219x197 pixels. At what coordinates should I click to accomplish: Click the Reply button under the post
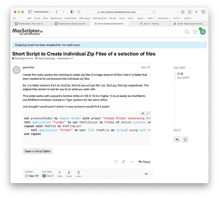[x=144, y=162]
